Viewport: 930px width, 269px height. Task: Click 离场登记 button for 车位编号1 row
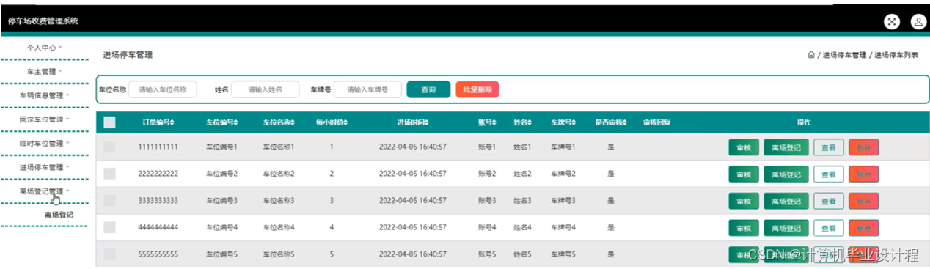[x=786, y=147]
